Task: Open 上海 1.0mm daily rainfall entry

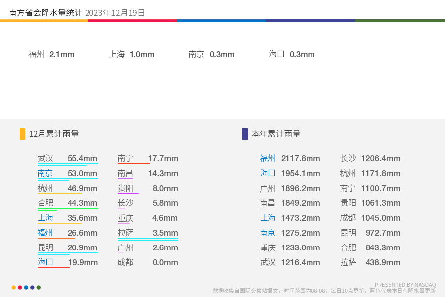Action: coord(132,54)
